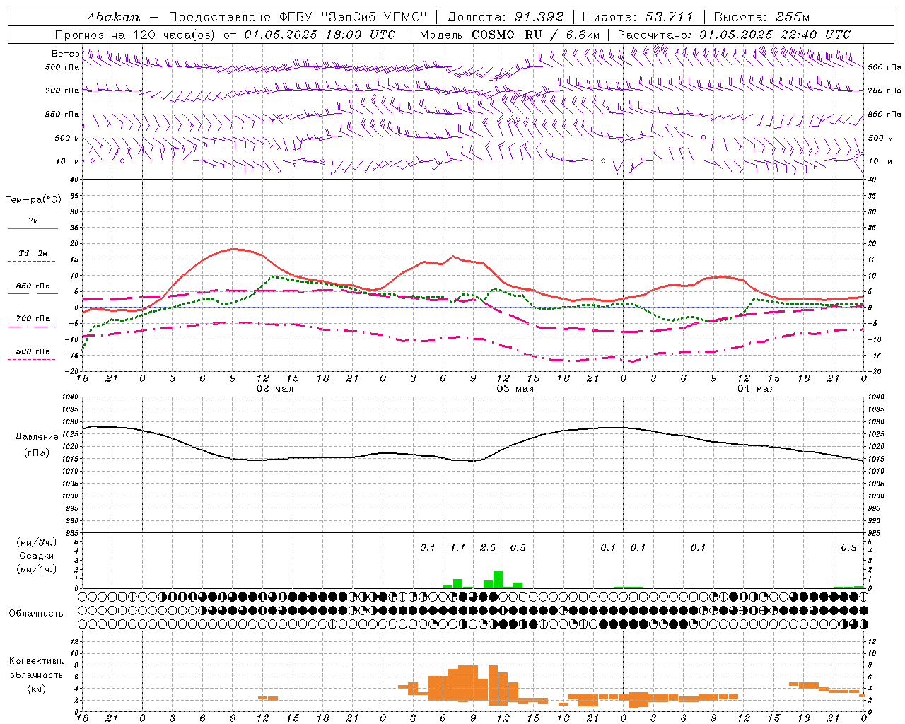
Task: Click the '2.5' precipitation amount
Action: tap(488, 547)
